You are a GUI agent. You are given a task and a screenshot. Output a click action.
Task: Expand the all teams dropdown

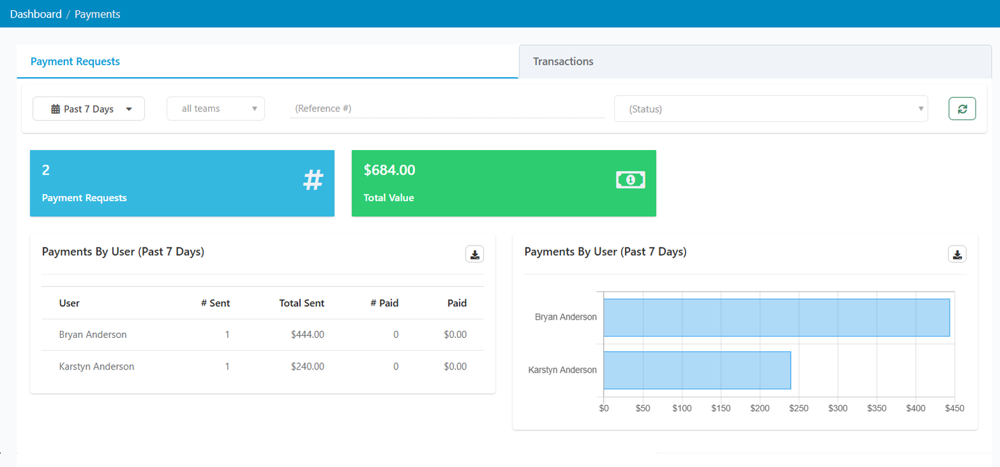[216, 109]
